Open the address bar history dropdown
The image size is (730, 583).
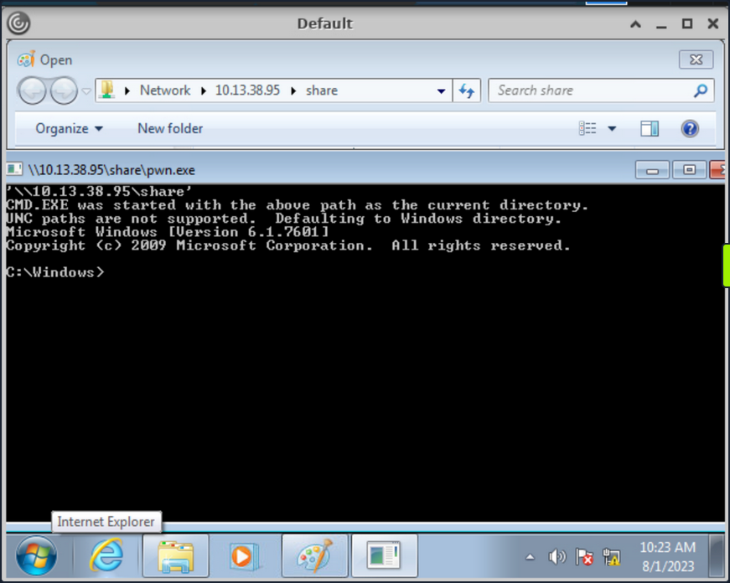click(x=441, y=90)
